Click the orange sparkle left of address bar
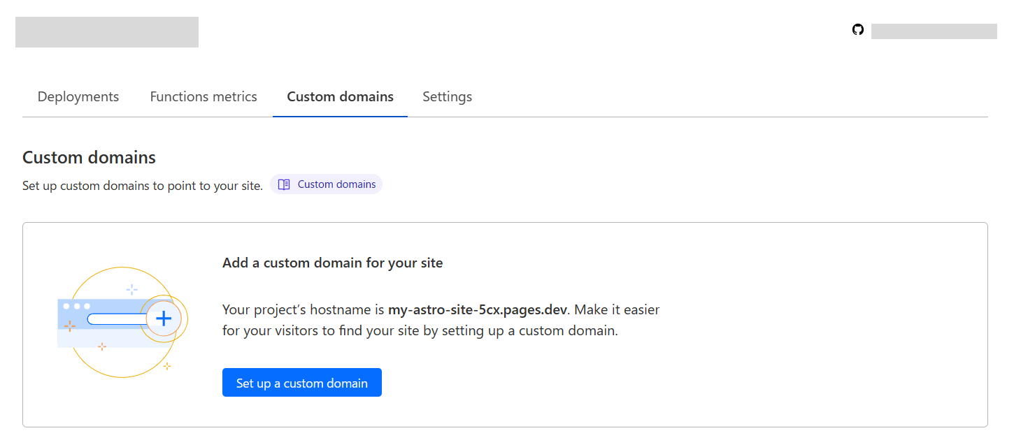This screenshot has width=1014, height=440. click(70, 325)
